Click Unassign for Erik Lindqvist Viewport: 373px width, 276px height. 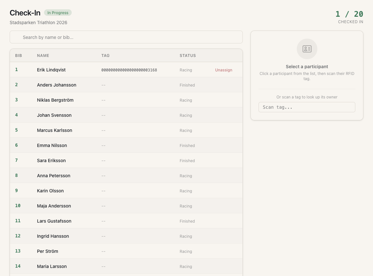[223, 70]
